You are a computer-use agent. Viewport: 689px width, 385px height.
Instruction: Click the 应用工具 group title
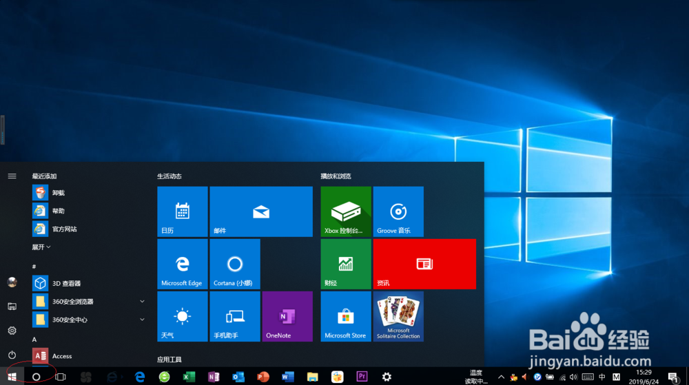point(169,360)
